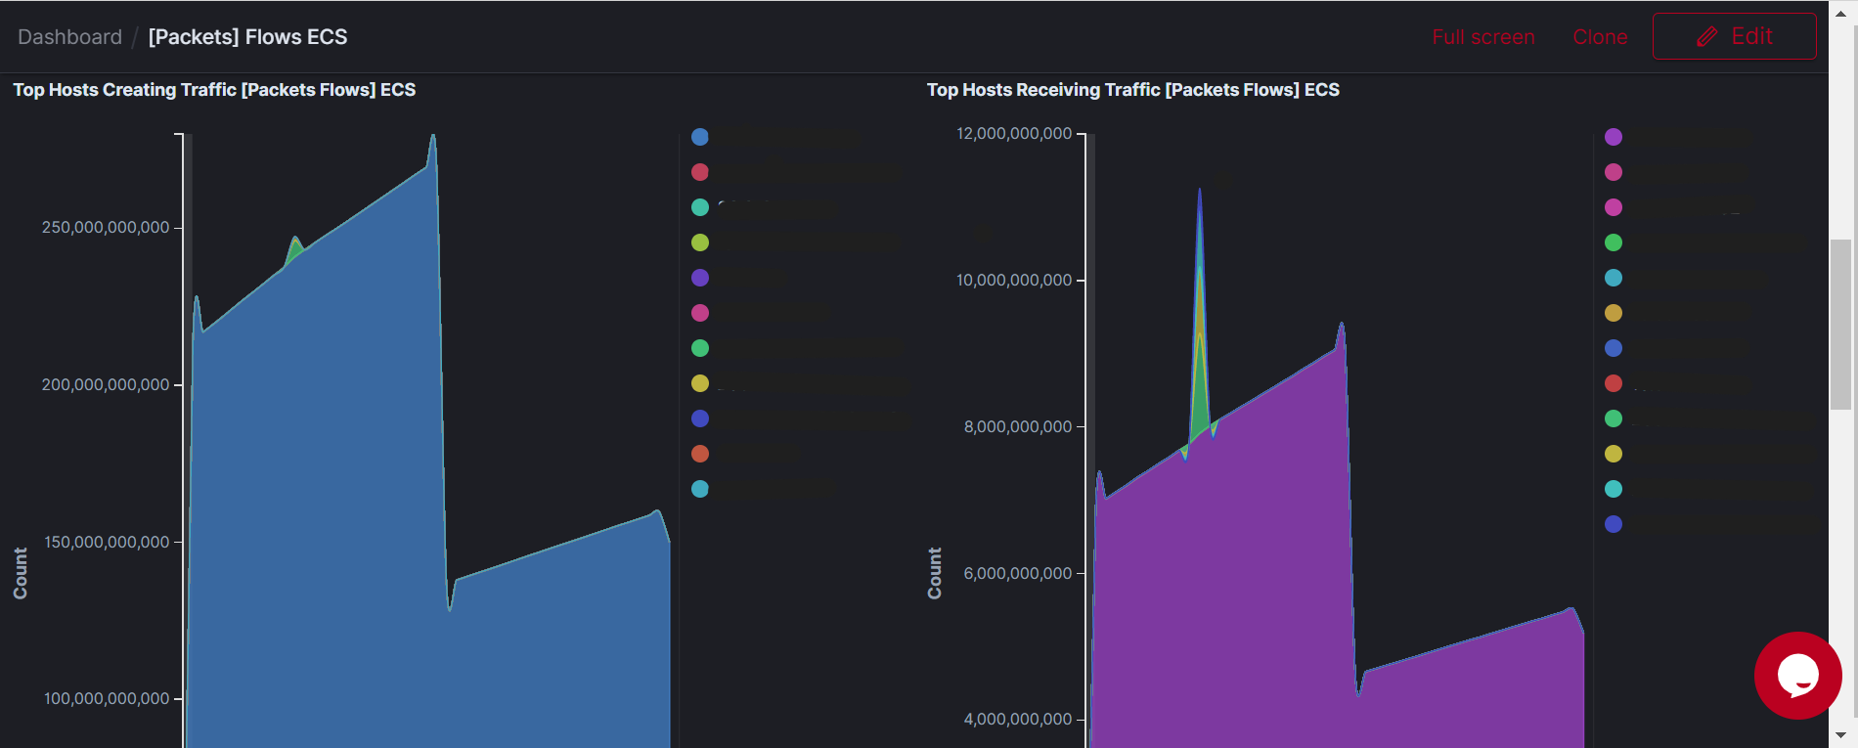Toggle teal eleventh legend dot, Receiving Traffic chart
The height and width of the screenshot is (748, 1858).
[x=1614, y=489]
